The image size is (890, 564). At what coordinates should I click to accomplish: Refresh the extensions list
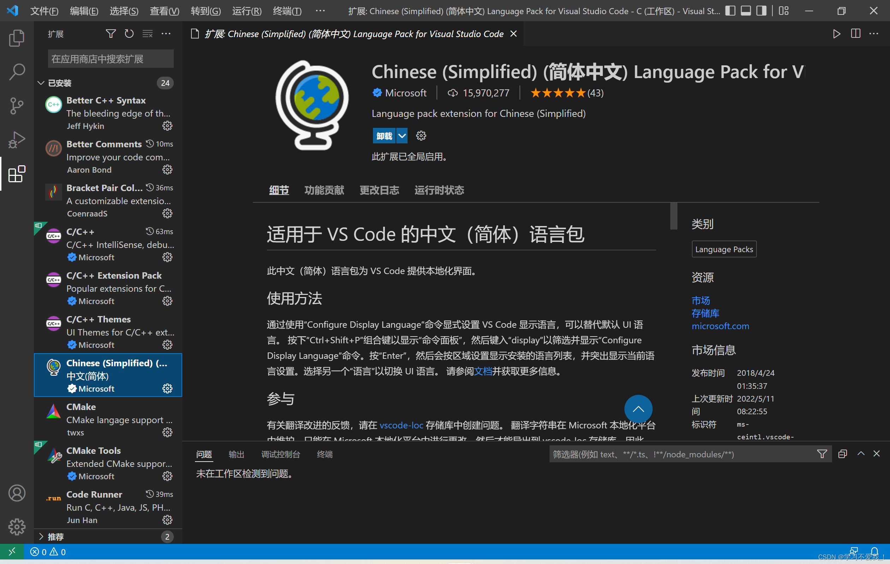click(x=129, y=34)
